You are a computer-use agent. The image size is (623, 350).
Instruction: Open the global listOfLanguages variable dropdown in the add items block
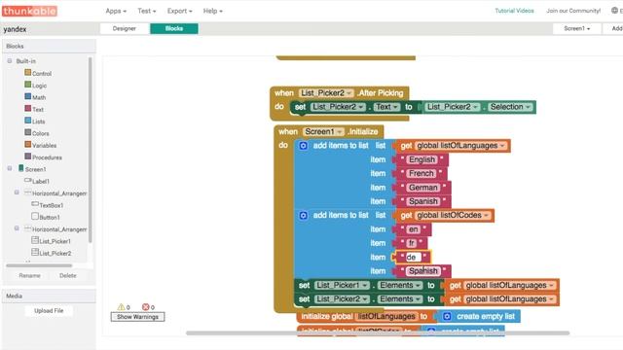[460, 146]
